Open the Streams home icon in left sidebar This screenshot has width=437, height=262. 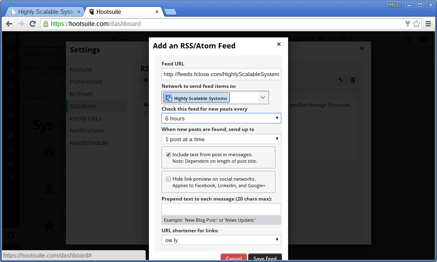tap(11, 57)
